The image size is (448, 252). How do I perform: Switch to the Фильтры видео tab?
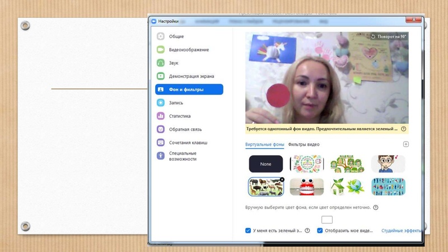click(x=304, y=144)
